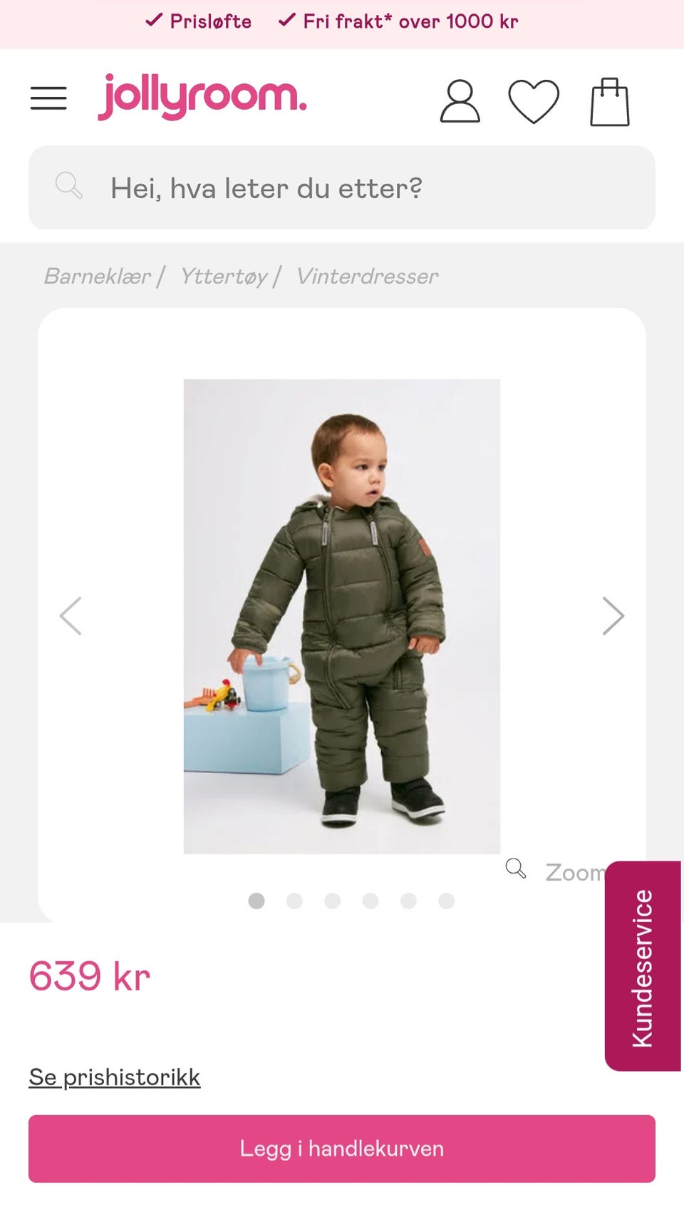
Task: Show the next product image
Action: (613, 616)
